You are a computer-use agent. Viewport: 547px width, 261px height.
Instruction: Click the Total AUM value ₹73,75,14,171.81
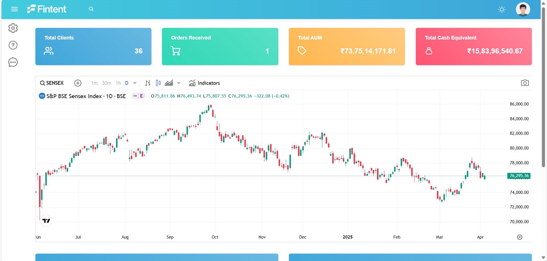[x=368, y=51]
